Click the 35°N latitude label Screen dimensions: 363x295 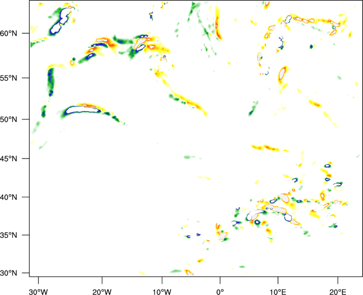pos(9,235)
